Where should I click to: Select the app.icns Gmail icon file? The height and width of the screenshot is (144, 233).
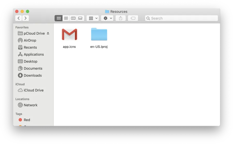click(69, 34)
